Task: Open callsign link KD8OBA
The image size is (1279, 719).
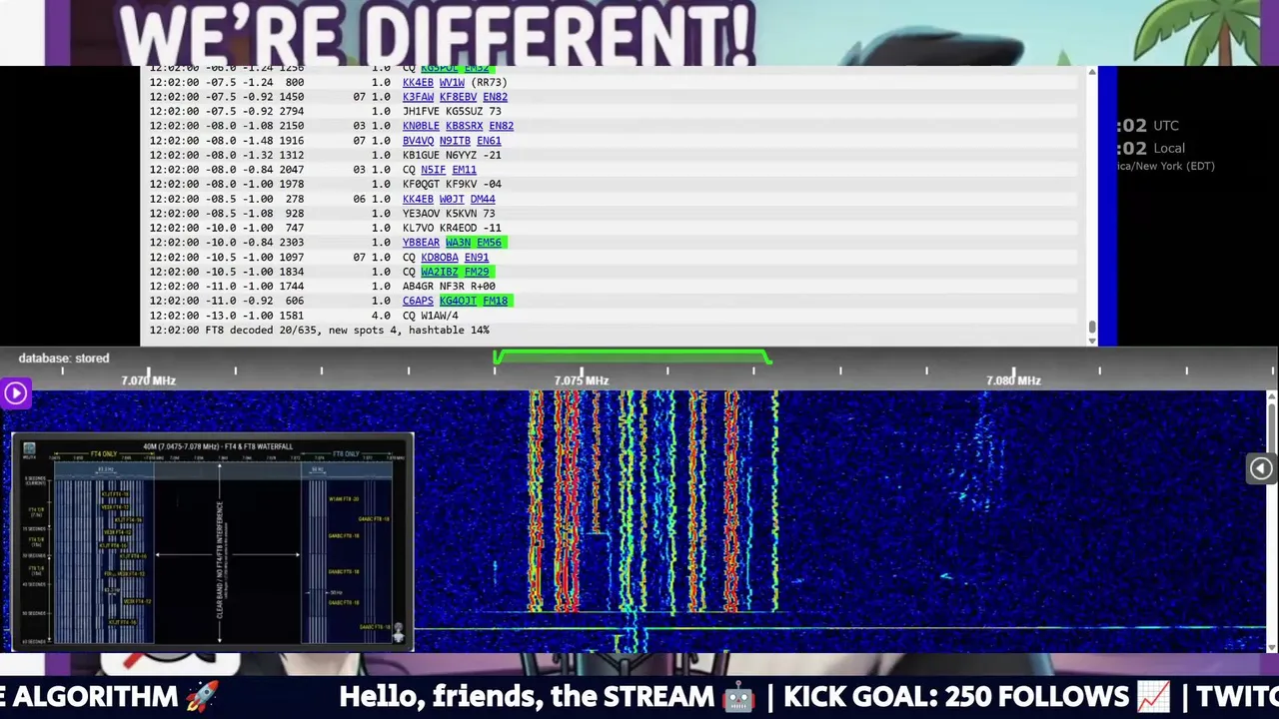Action: (x=439, y=258)
